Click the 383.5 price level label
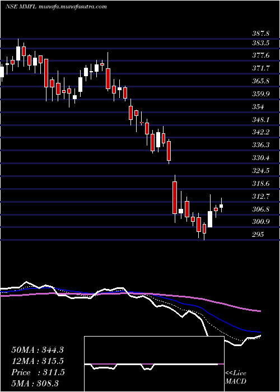 pyautogui.click(x=260, y=43)
